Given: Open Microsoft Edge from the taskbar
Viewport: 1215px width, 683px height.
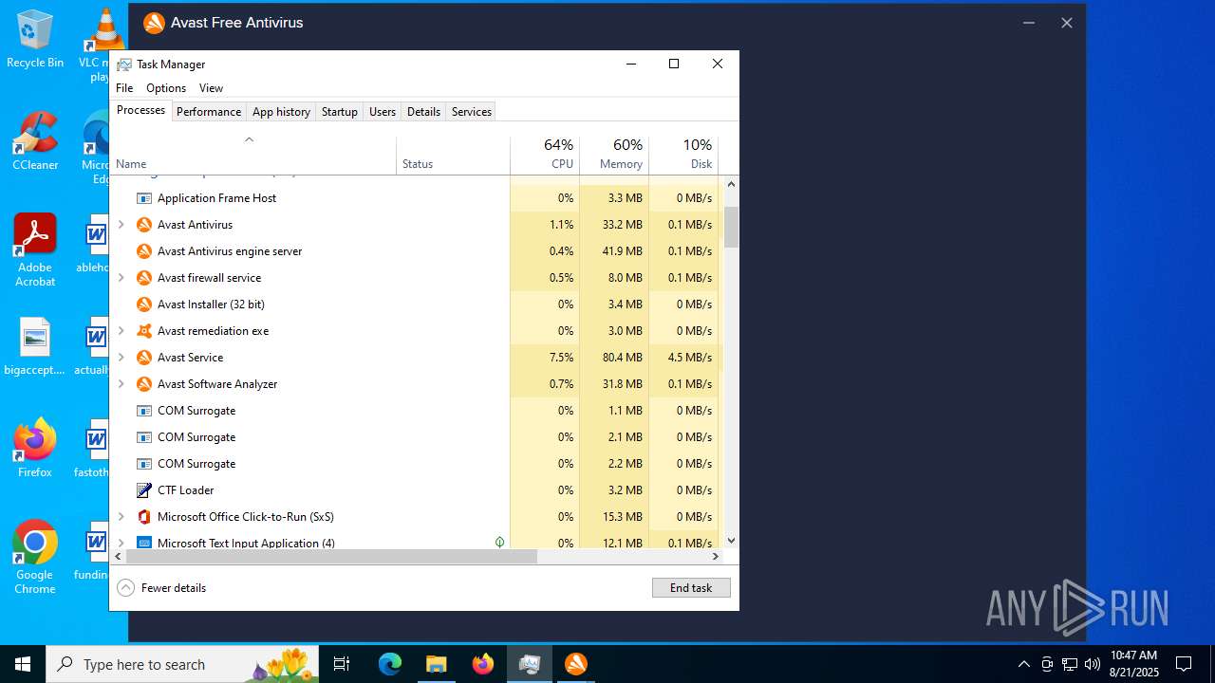Looking at the screenshot, I should point(390,664).
